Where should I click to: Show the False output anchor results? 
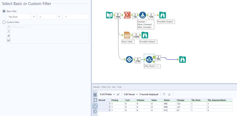[x=95, y=112]
